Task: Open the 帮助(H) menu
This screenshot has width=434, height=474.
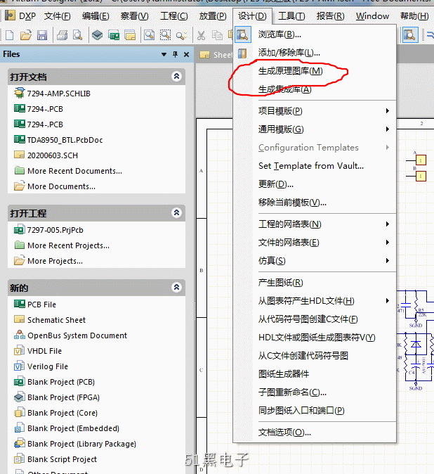Action: pyautogui.click(x=414, y=16)
